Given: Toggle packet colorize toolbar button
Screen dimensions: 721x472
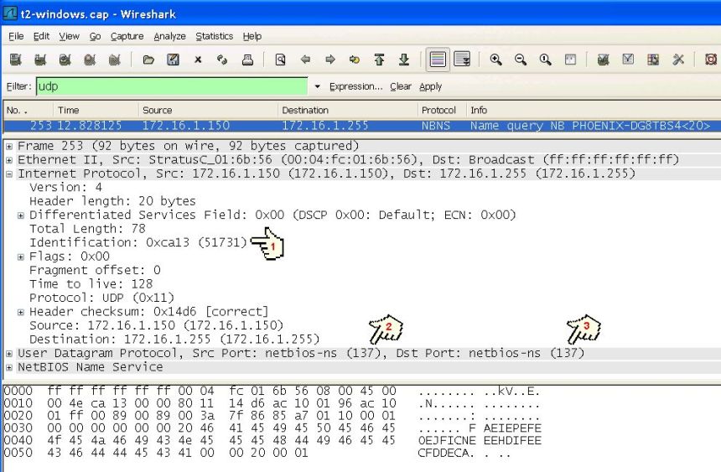Looking at the screenshot, I should (x=437, y=60).
